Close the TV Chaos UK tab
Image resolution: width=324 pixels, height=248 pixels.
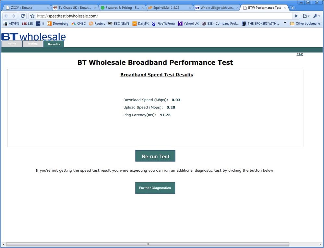click(x=95, y=8)
